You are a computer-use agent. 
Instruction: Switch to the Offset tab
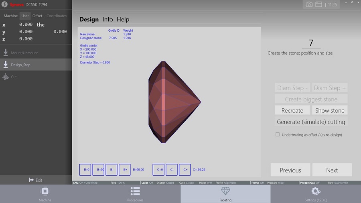pyautogui.click(x=37, y=16)
